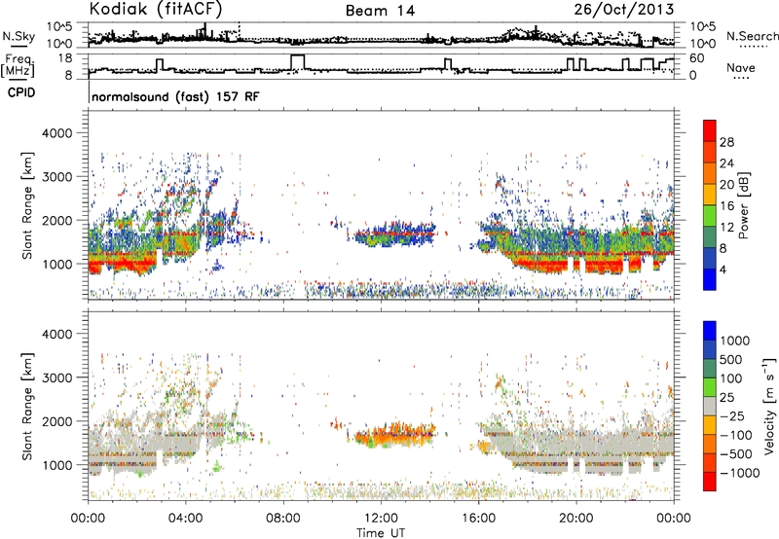Click the '60' Nave axis tick label
The image size is (779, 539).
coord(696,58)
